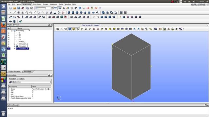
Task: Toggle visibility eye for OX
Action: click(x=9, y=35)
